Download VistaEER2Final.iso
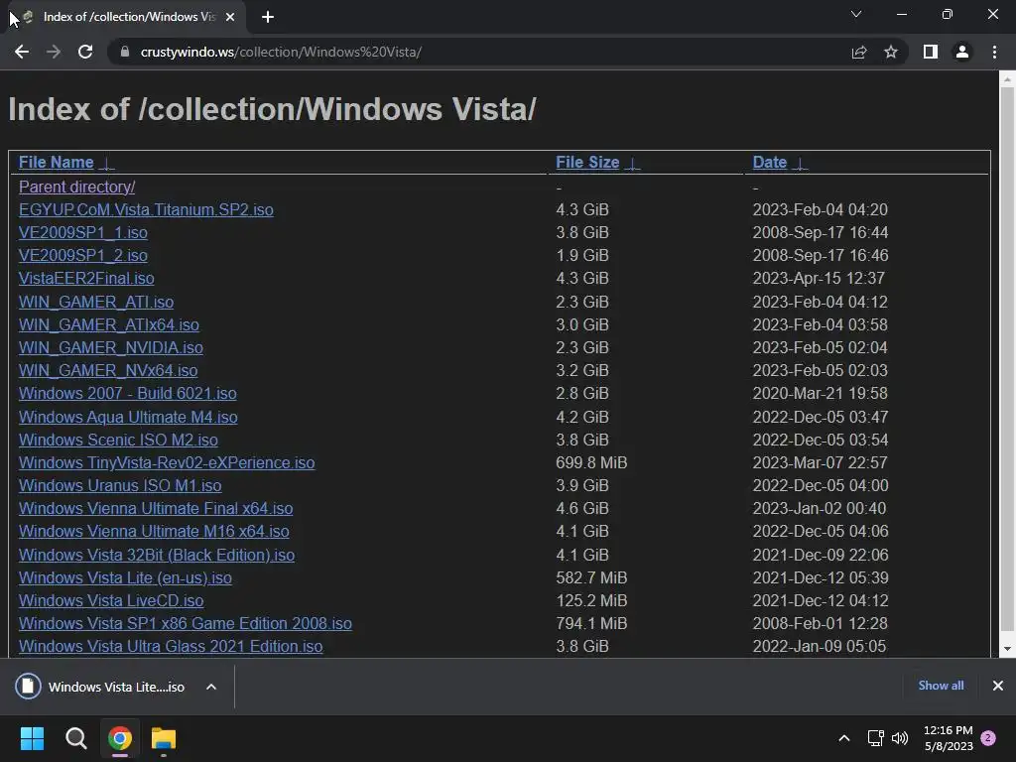Screen dimensions: 1016x762 coord(86,278)
